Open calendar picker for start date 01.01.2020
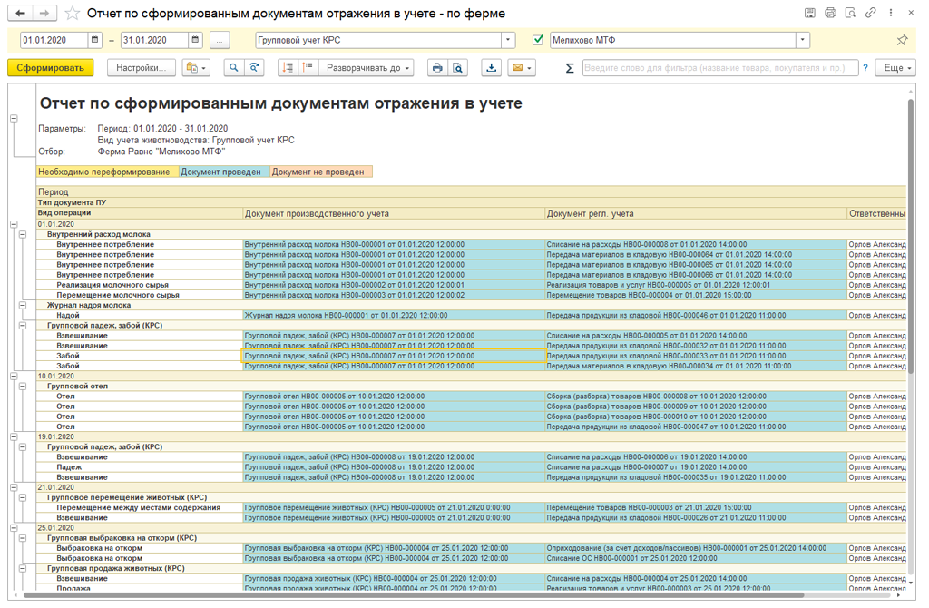 coord(95,41)
